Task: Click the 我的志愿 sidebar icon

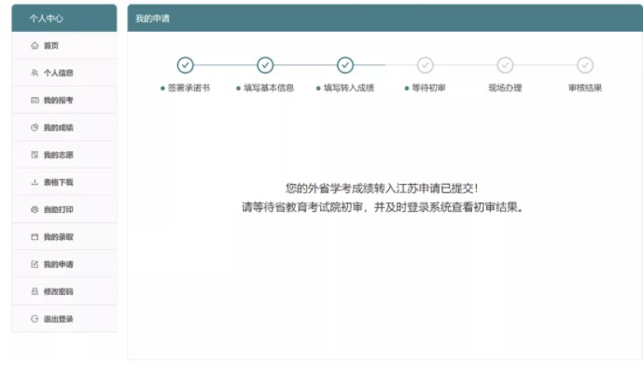Action: pos(35,154)
